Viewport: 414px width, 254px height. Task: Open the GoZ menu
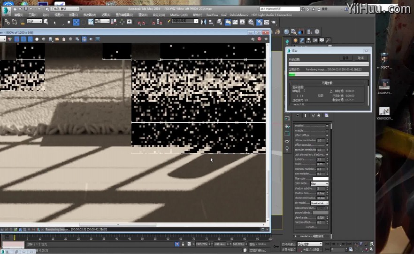click(224, 15)
